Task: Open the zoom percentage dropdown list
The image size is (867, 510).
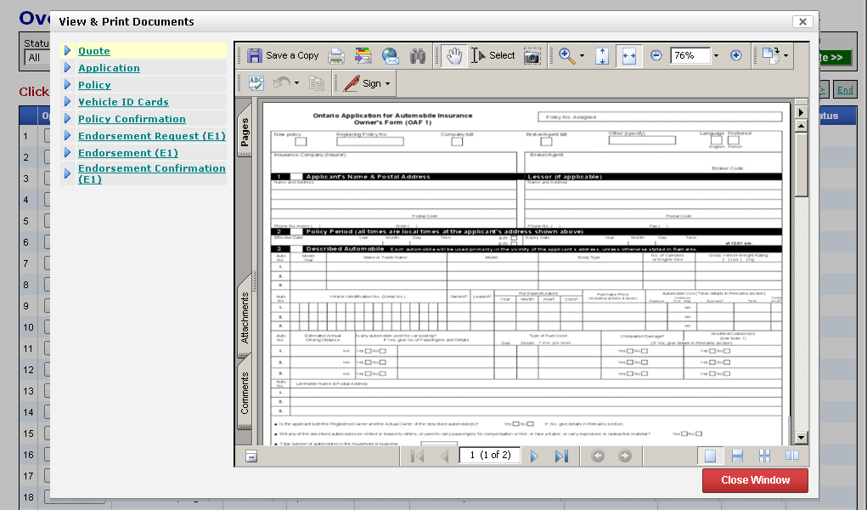Action: coord(716,56)
